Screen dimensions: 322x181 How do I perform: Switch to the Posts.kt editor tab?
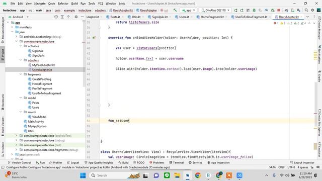tap(115, 17)
